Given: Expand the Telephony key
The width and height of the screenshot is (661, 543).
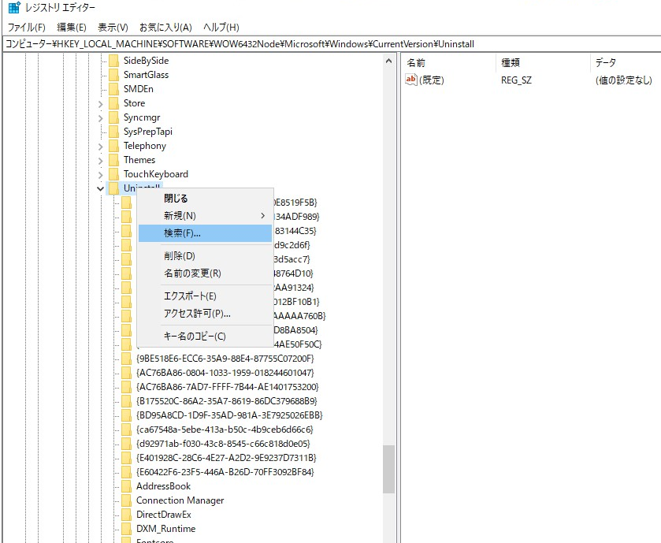Looking at the screenshot, I should [x=100, y=147].
